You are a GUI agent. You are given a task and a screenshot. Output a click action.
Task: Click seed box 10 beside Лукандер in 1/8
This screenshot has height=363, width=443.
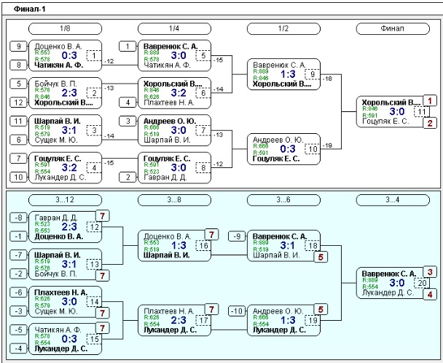click(18, 177)
